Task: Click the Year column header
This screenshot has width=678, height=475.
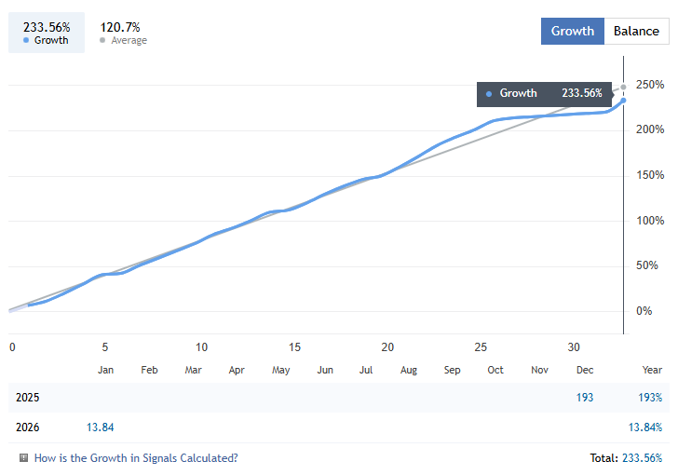Action: coord(652,370)
